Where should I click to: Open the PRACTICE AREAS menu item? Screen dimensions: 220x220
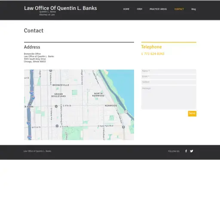point(158,9)
